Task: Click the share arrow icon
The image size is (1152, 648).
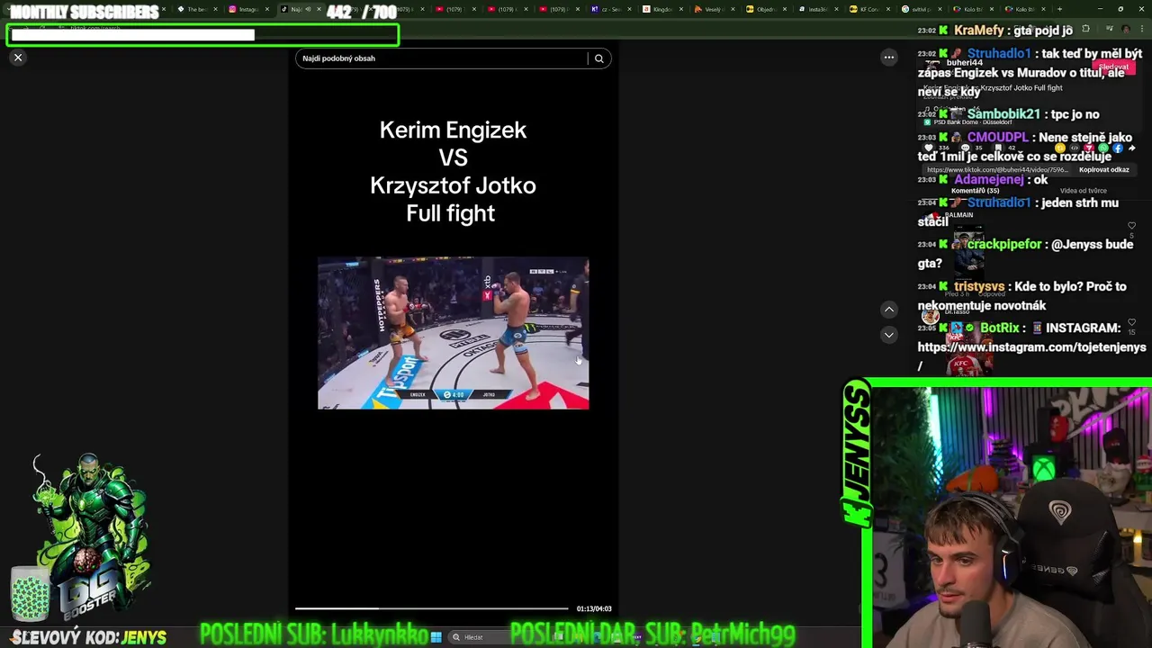Action: tap(1132, 148)
